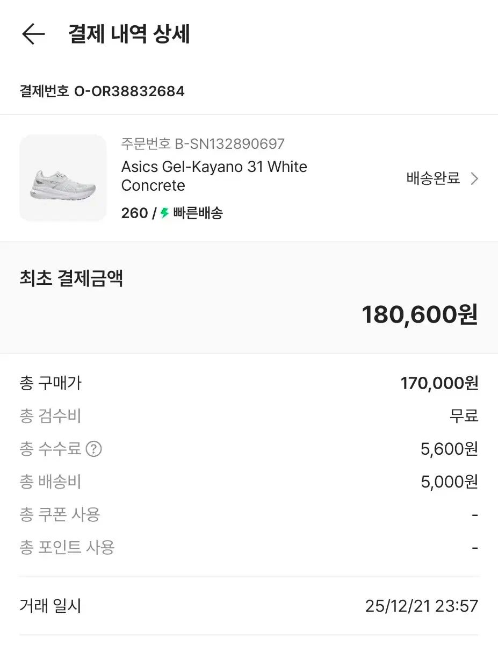
Task: Click the 총 배송비 5,000원 value
Action: click(x=449, y=482)
